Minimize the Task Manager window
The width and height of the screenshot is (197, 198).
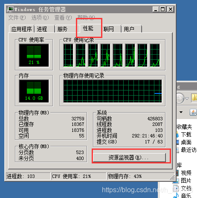[156, 9]
